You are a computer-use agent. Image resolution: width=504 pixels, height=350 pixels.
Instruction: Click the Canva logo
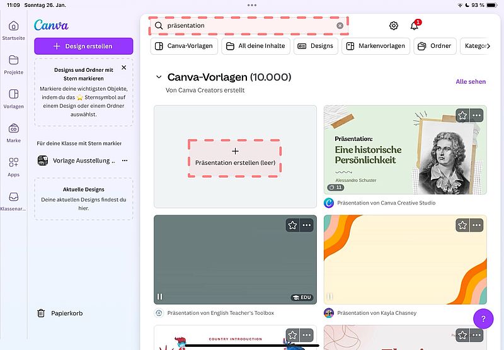(51, 25)
